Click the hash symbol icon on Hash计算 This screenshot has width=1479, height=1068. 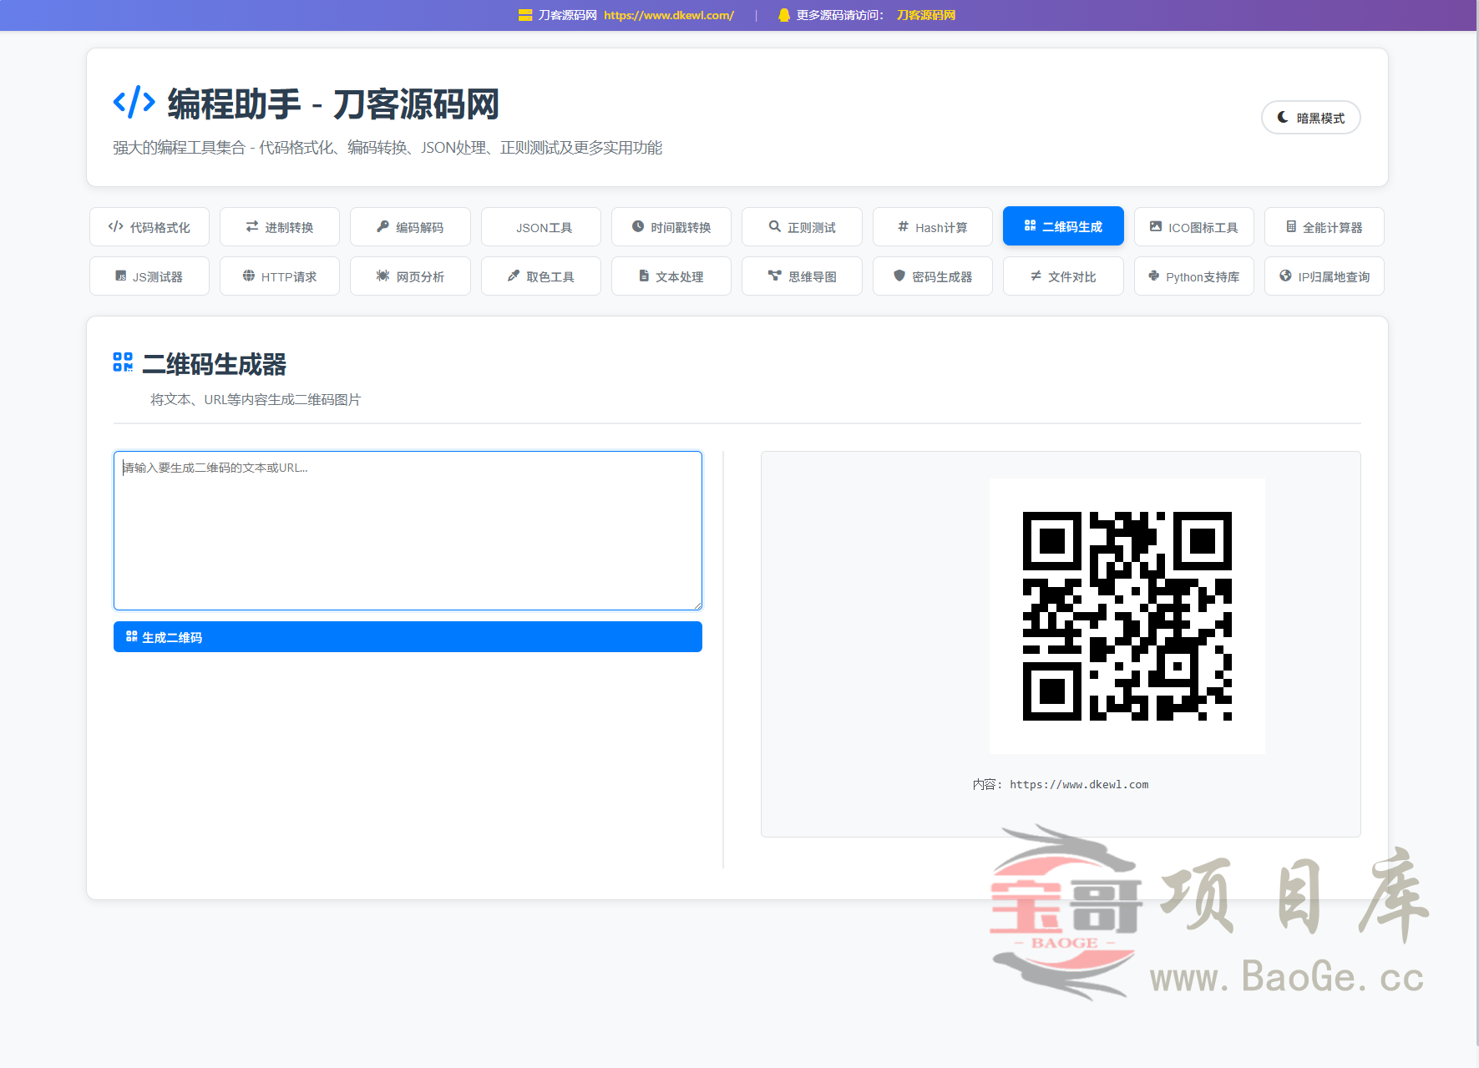[903, 226]
